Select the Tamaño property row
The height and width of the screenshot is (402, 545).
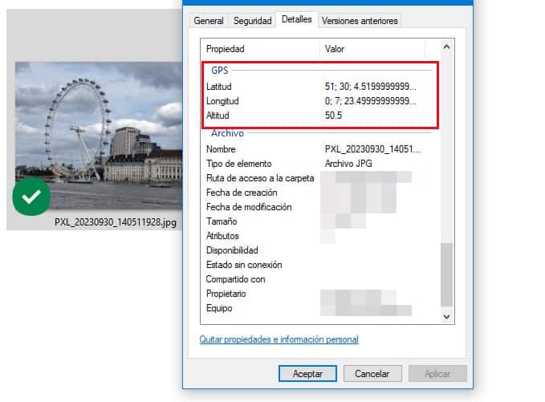click(319, 221)
